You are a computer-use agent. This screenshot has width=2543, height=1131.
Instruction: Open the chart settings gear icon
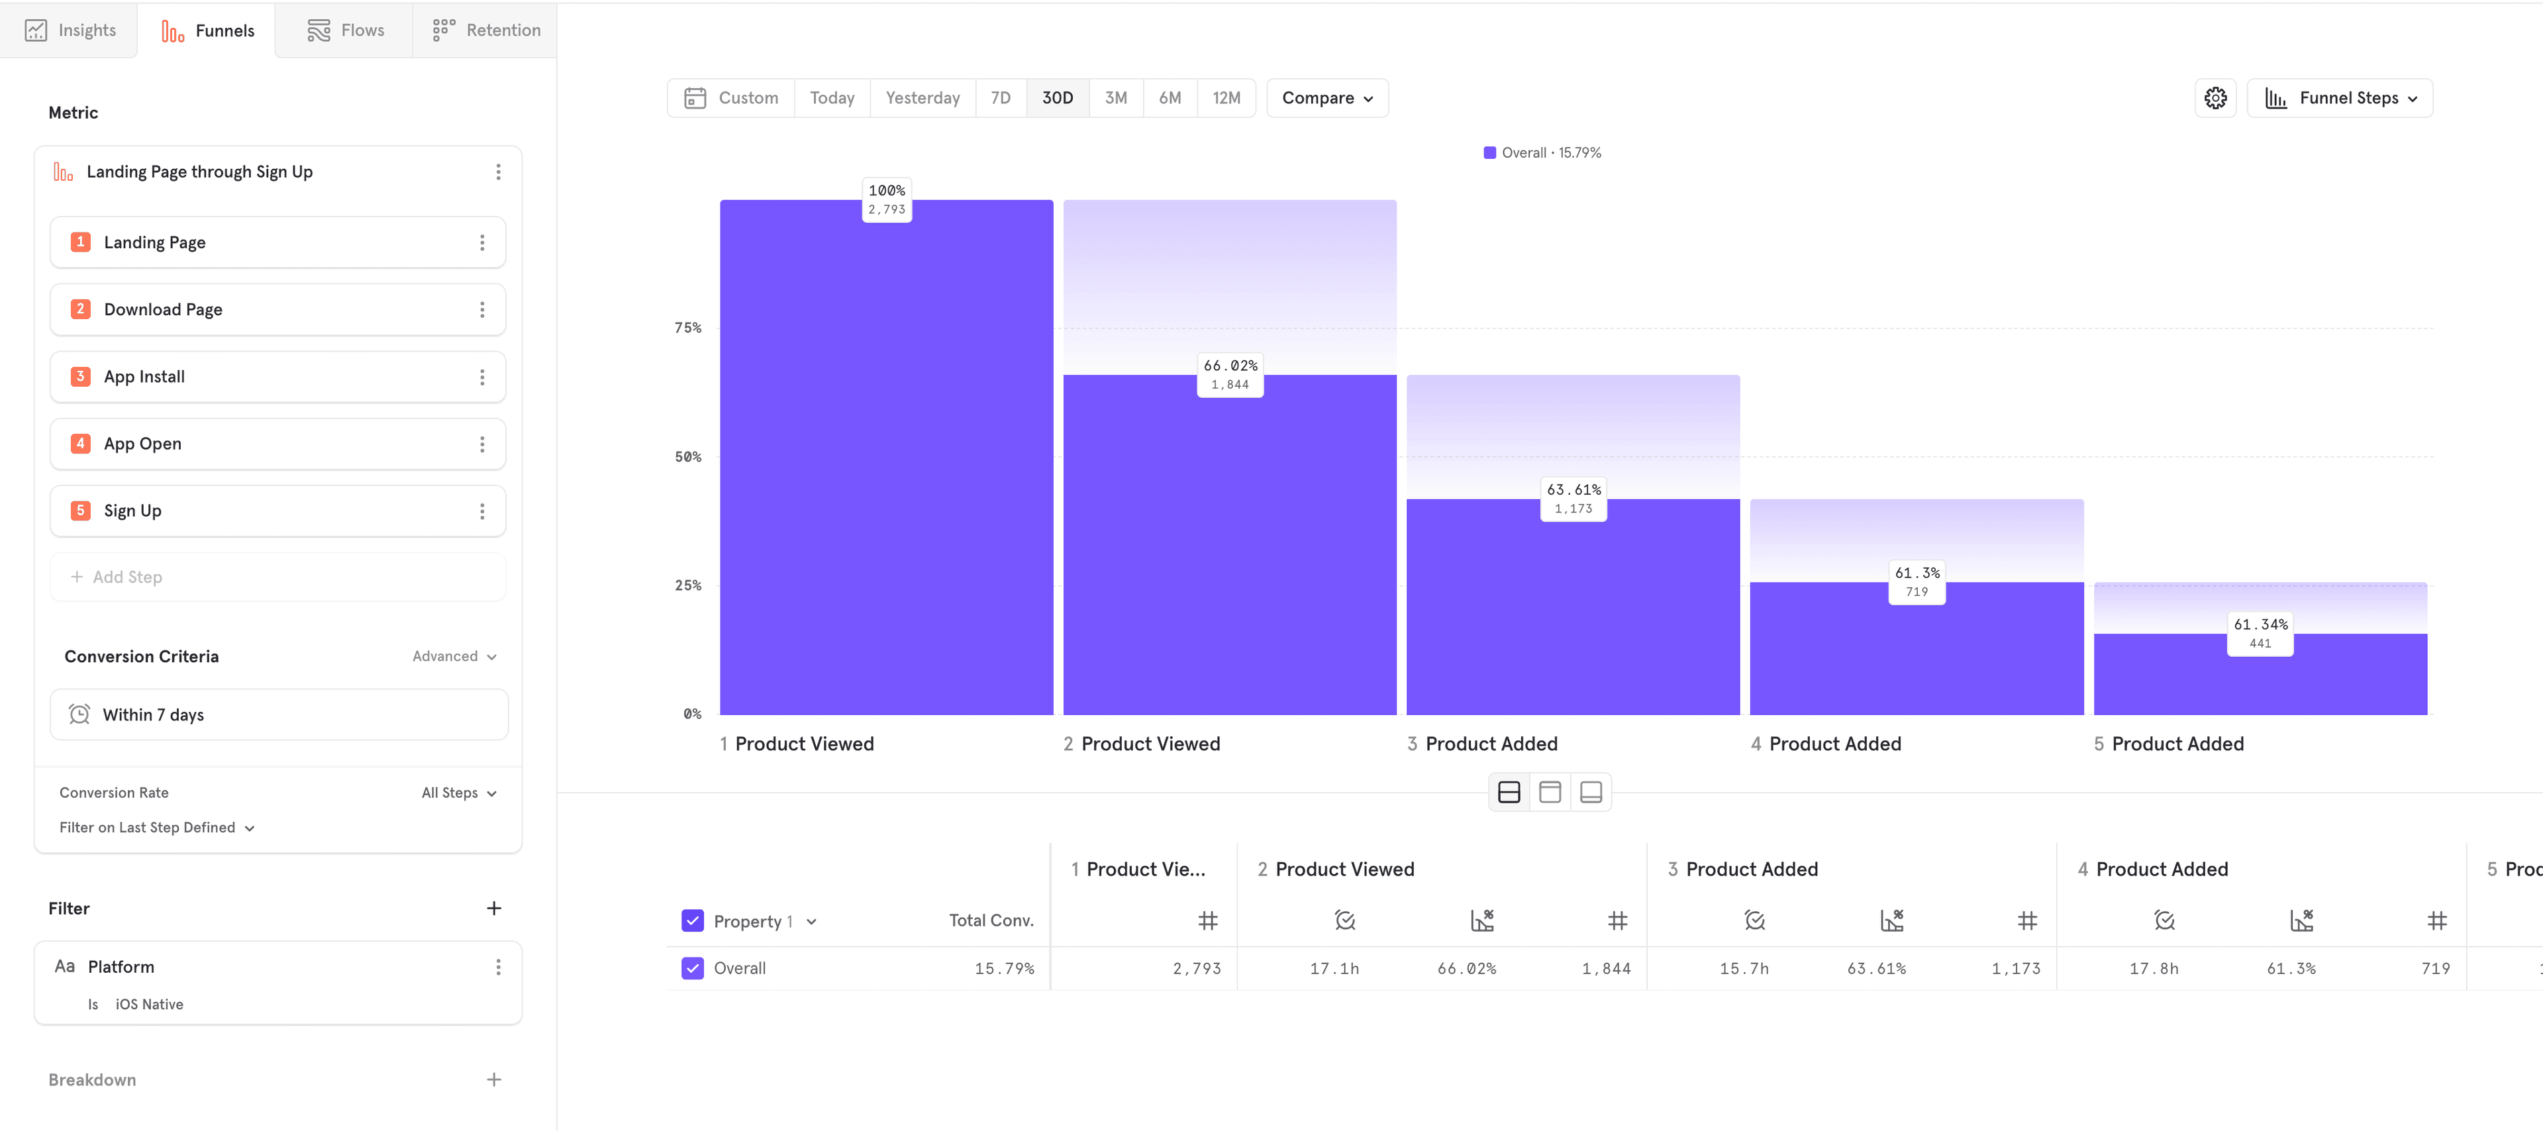[2215, 98]
